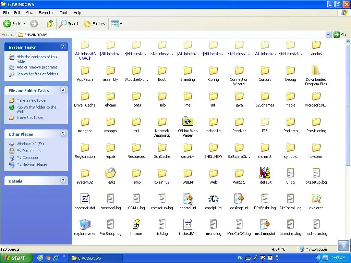Select the 0.log file icon
Viewport: 351px width, 263px height.
(x=290, y=173)
